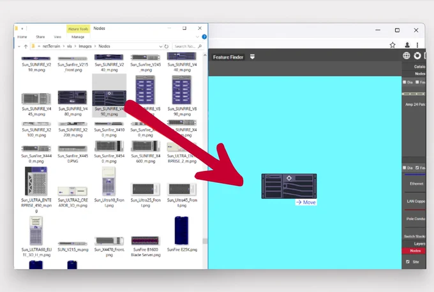Bookmark the page with the star icon

tap(393, 45)
